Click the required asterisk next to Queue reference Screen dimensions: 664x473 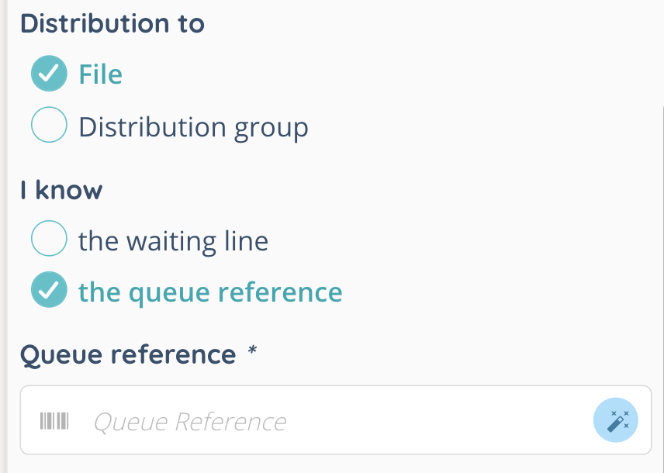[251, 353]
